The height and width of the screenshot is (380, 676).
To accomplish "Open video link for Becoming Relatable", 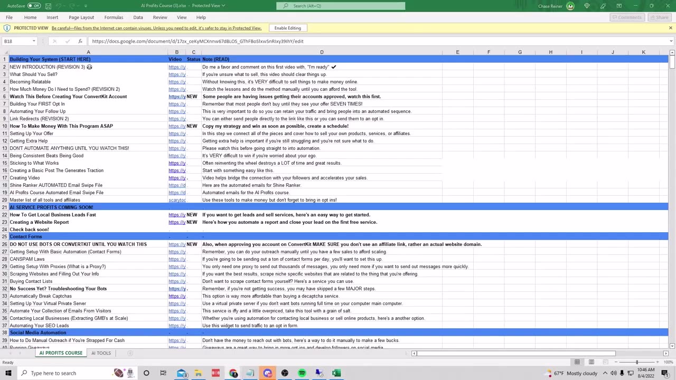I will click(x=177, y=82).
